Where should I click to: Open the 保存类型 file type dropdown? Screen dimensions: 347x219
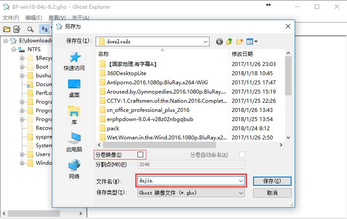[x=191, y=193]
